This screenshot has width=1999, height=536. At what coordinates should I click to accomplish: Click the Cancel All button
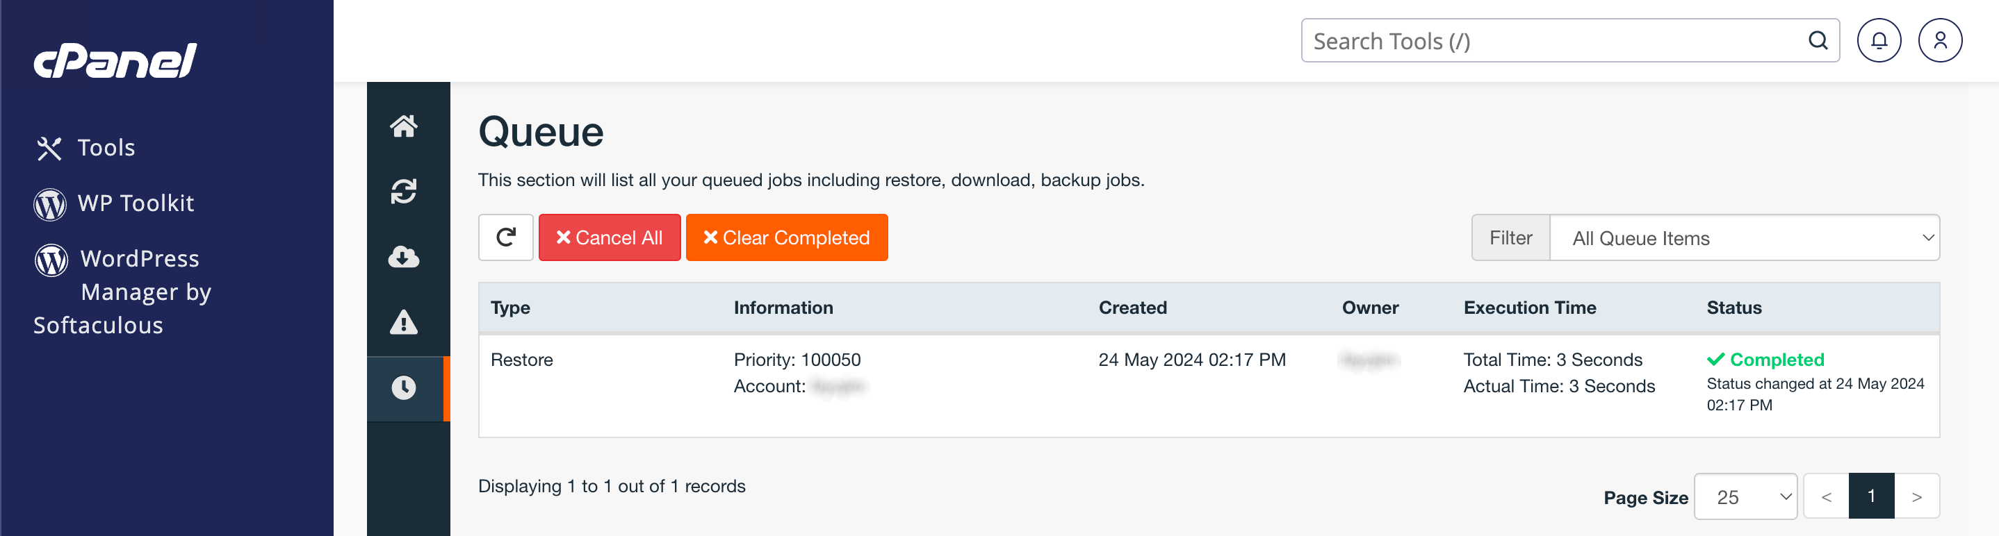[609, 238]
